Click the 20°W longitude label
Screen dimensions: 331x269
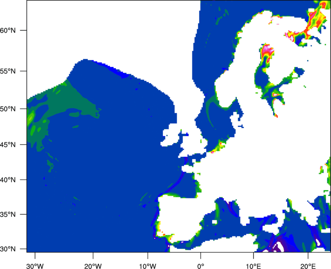(93, 266)
